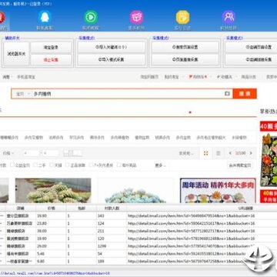Click the 手机逛淘宝 link
277x277 pixels.
coord(26,77)
